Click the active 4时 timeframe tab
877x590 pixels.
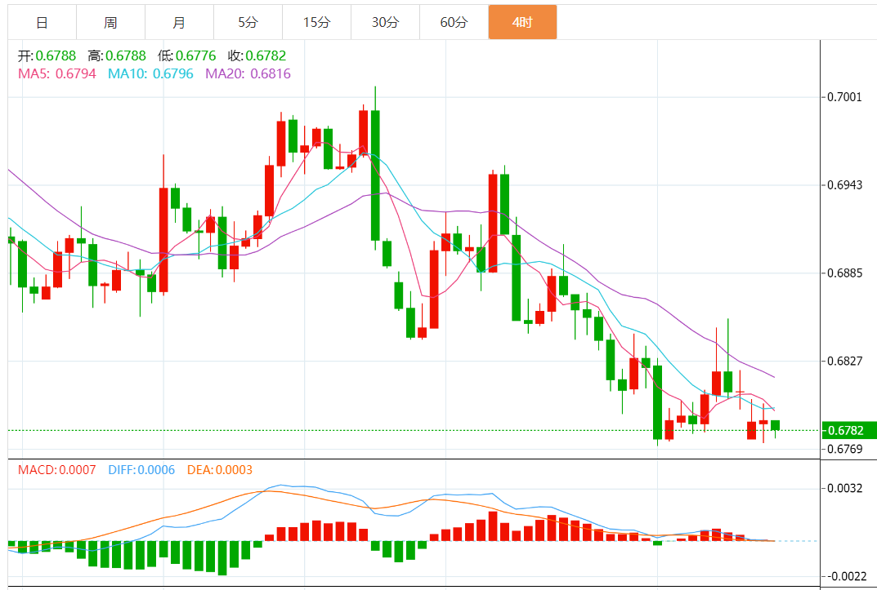point(522,22)
